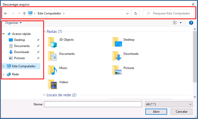Collapse the Pastas (7) group
198x119 pixels.
[x=44, y=32]
